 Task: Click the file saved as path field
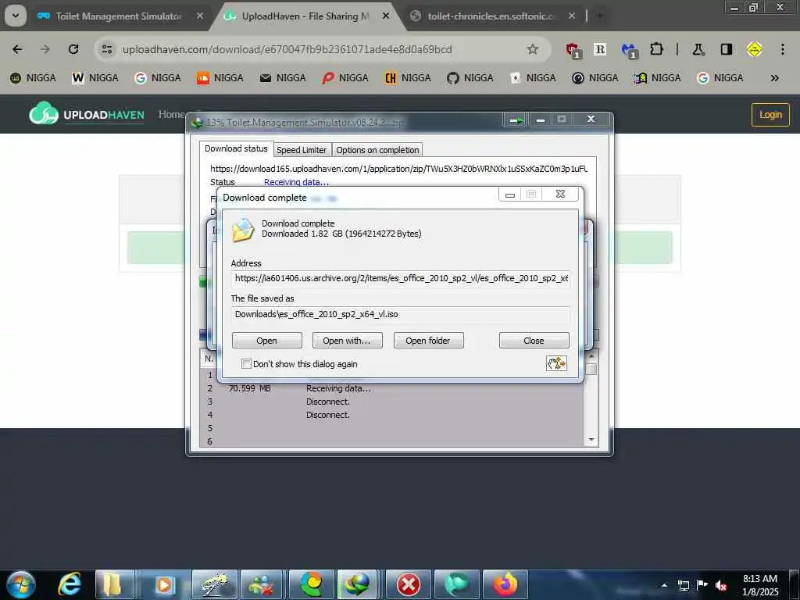(401, 314)
